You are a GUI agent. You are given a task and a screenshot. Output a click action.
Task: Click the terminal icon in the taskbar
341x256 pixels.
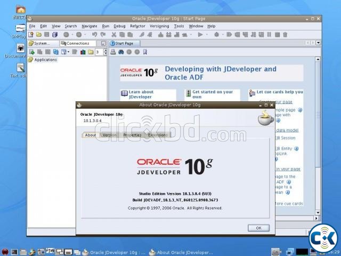pos(14,252)
